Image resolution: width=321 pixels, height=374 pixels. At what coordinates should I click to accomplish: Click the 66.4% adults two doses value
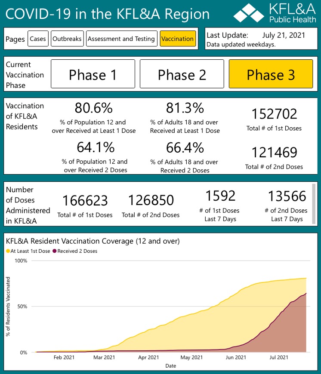click(185, 147)
